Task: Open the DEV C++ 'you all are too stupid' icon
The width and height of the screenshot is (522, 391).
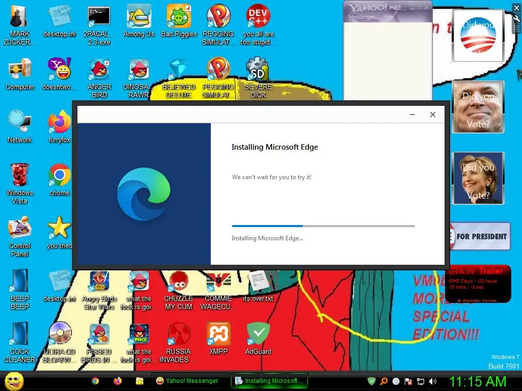Action: tap(258, 25)
